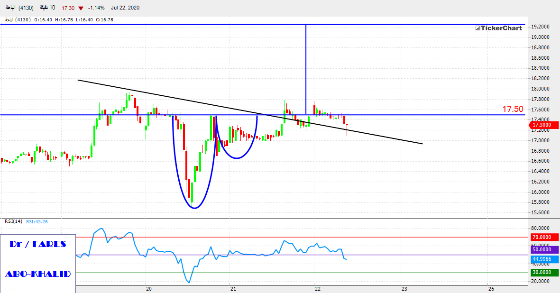560x293 pixels.
Task: Click the O:16.40 open value
Action: 43,19
